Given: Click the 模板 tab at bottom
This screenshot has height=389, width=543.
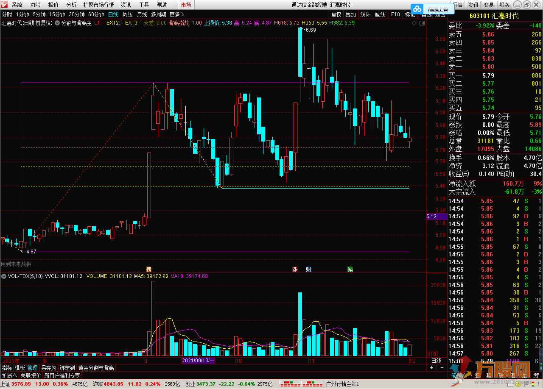Looking at the screenshot, I should tap(20, 368).
